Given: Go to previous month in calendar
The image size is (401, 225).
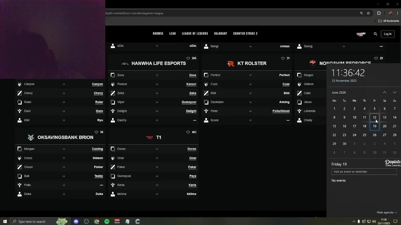Looking at the screenshot, I should tap(384, 92).
